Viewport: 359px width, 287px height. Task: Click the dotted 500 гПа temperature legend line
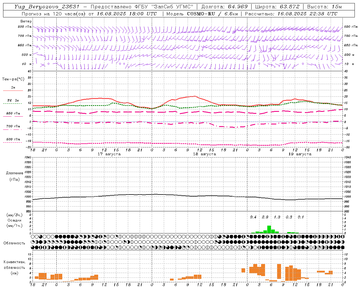click(x=13, y=142)
